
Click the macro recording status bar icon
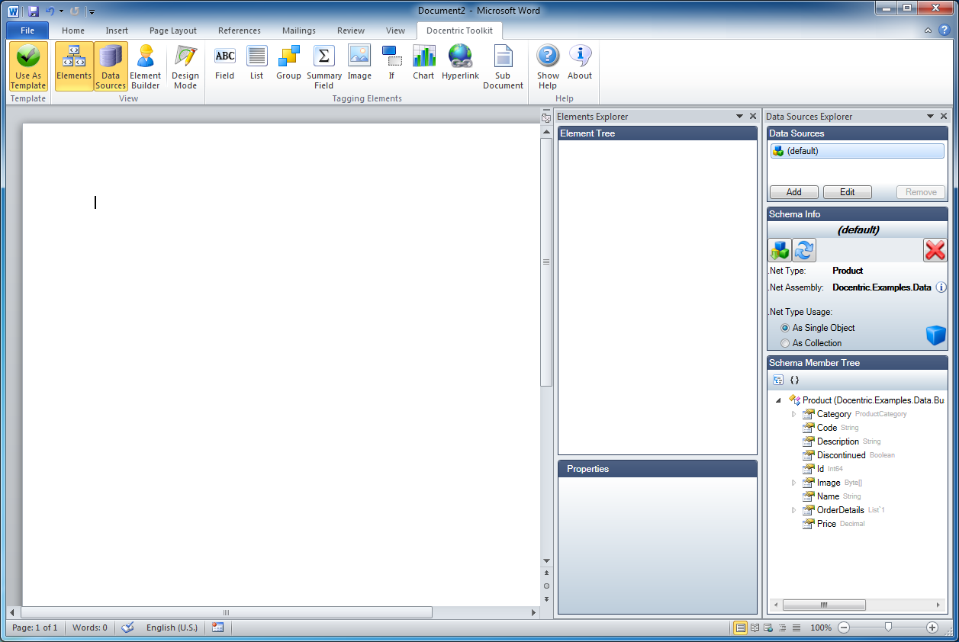pyautogui.click(x=218, y=628)
